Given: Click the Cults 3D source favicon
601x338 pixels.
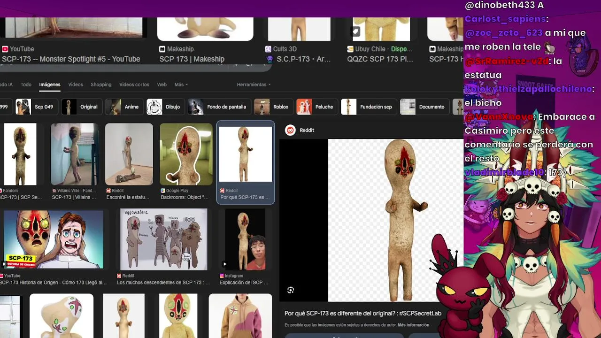Looking at the screenshot, I should (268, 49).
